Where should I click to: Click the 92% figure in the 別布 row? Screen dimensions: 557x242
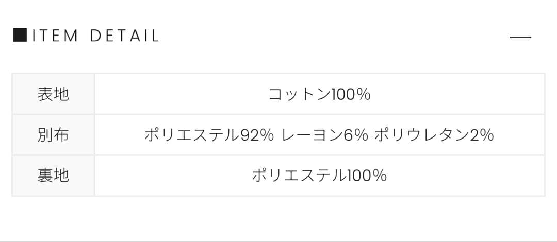coord(257,135)
